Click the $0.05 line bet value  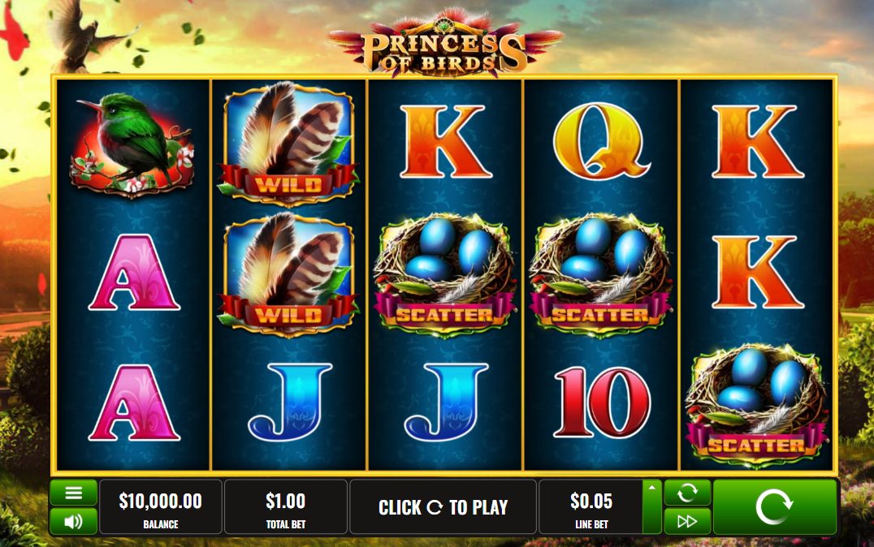point(591,501)
